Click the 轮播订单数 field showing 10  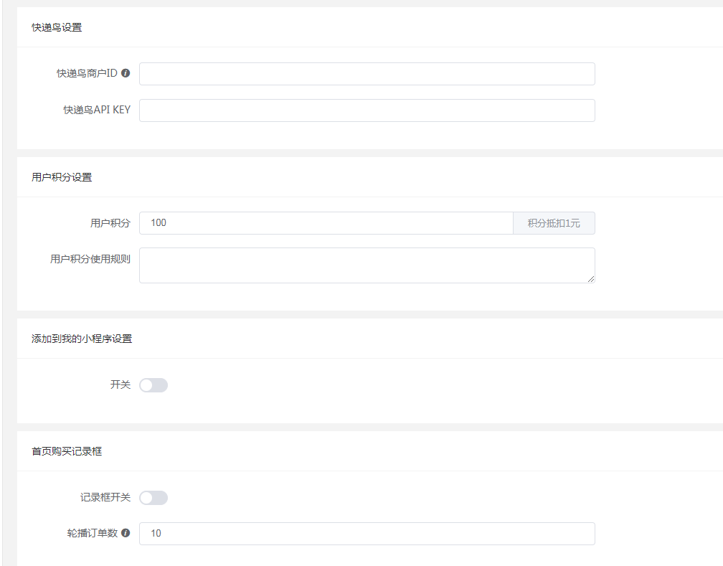(367, 533)
